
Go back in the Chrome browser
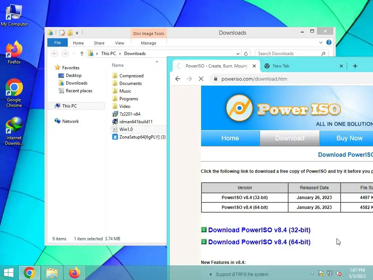point(178,79)
